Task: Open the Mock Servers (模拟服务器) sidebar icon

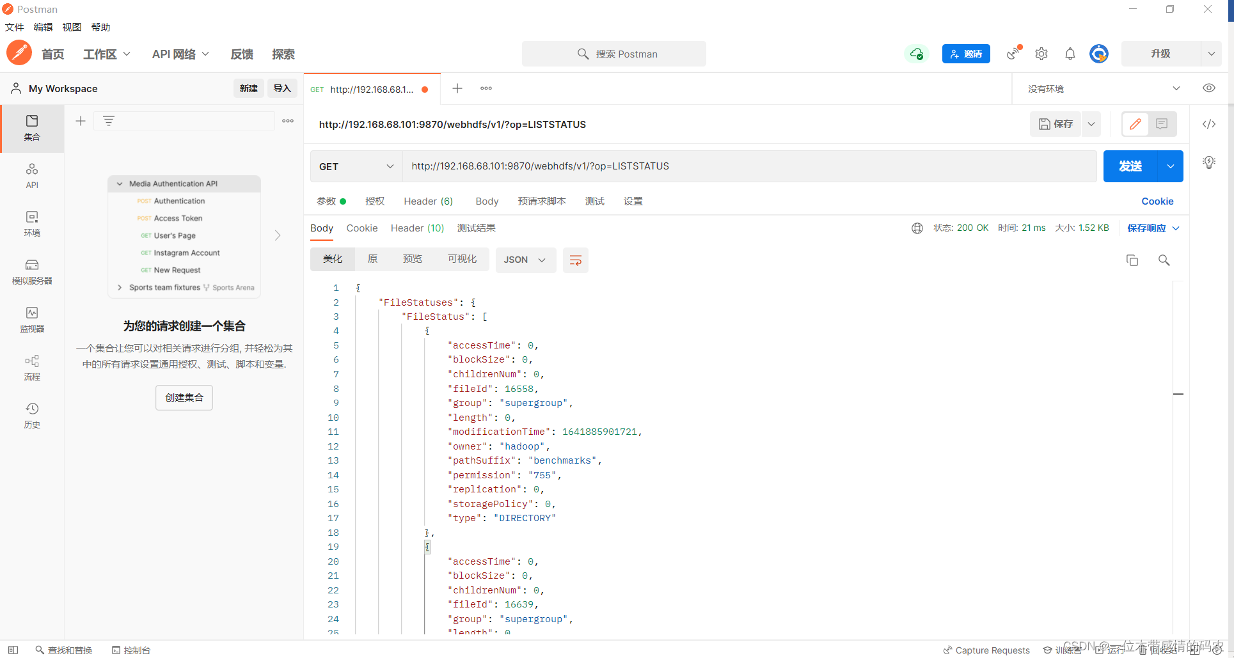Action: tap(32, 271)
